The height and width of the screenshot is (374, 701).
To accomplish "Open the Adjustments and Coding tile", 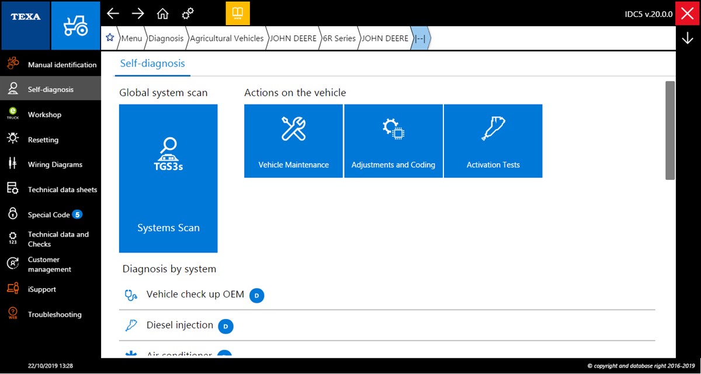I will [393, 141].
